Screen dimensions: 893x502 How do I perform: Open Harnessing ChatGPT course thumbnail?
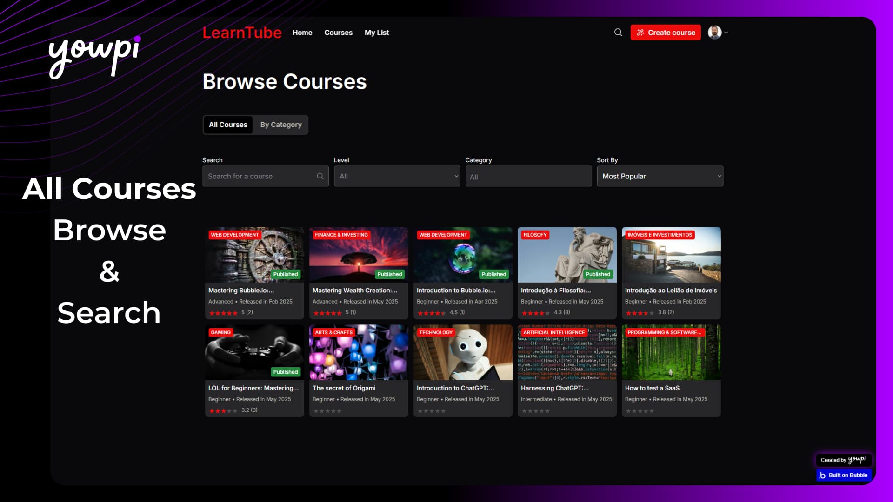(x=567, y=352)
